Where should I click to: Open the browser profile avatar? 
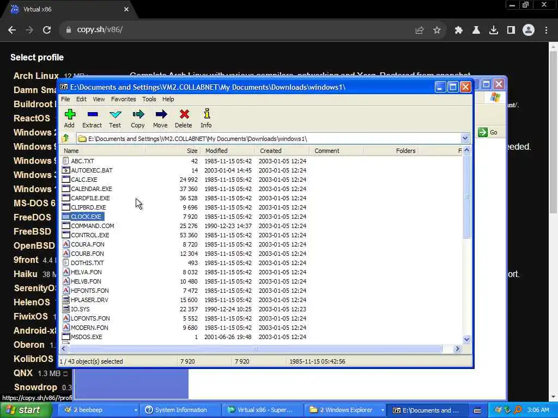coord(529,30)
